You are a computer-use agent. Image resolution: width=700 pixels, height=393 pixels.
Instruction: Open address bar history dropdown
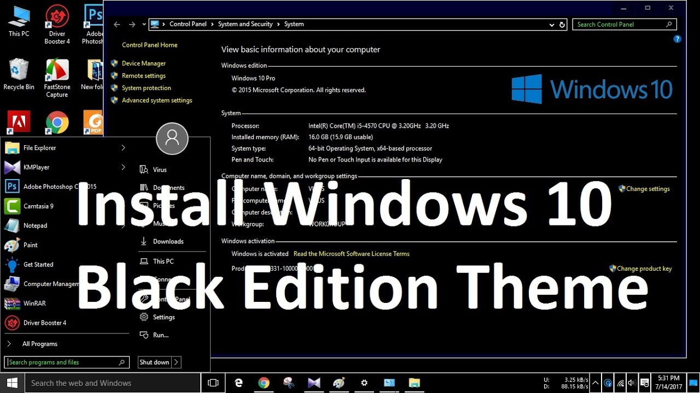click(x=551, y=25)
